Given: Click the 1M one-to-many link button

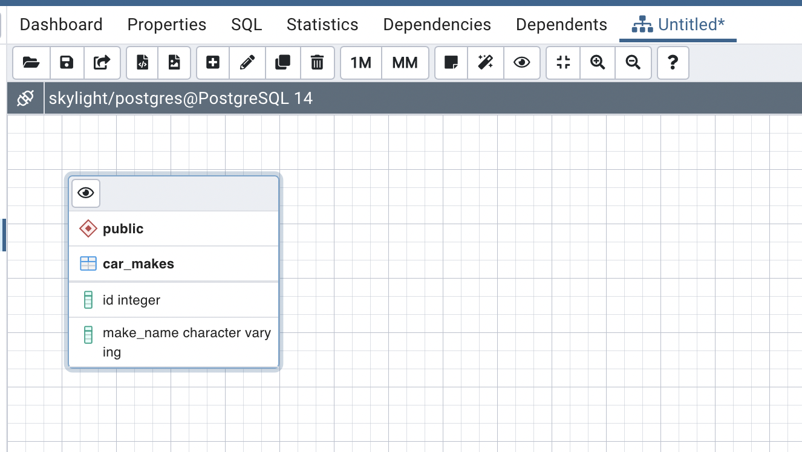Looking at the screenshot, I should pyautogui.click(x=361, y=62).
